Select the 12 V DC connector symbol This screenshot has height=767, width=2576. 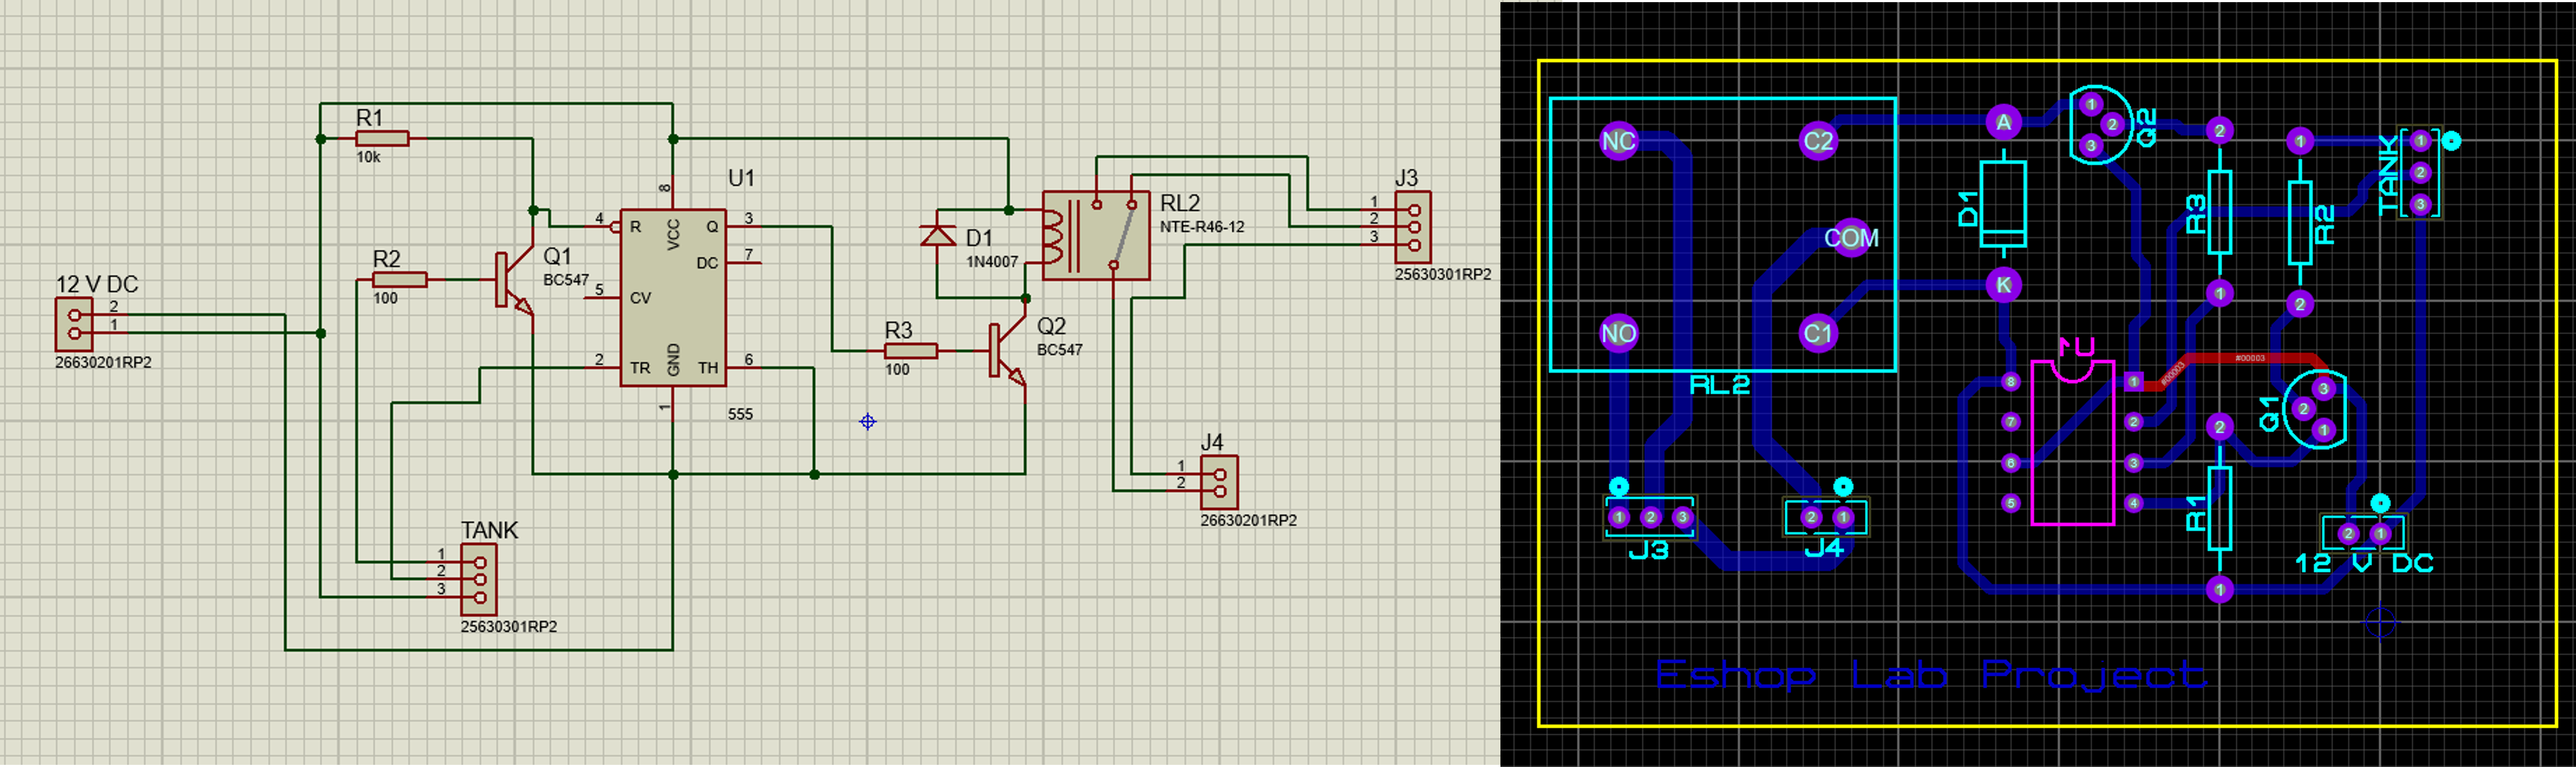tap(74, 324)
